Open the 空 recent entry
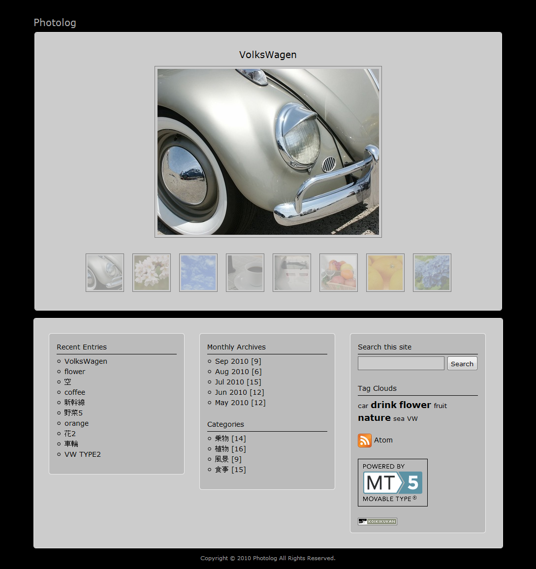Image resolution: width=536 pixels, height=569 pixels. tap(68, 382)
